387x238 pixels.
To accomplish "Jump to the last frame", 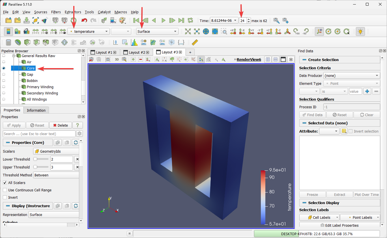I will [181, 20].
